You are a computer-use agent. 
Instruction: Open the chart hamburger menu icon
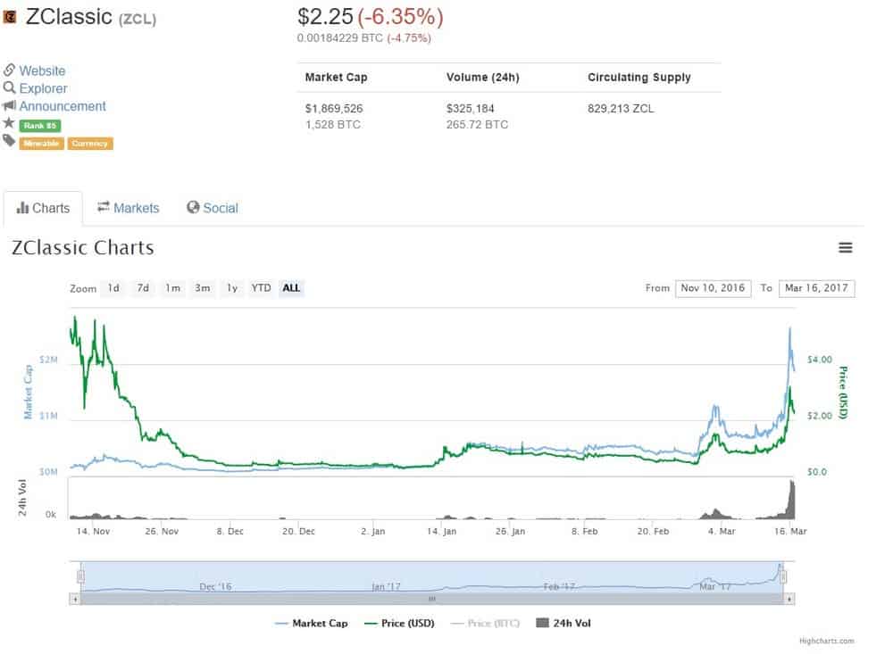pos(845,248)
